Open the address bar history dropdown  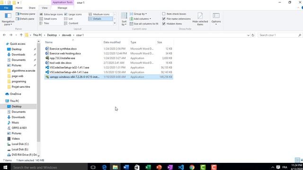click(x=248, y=35)
